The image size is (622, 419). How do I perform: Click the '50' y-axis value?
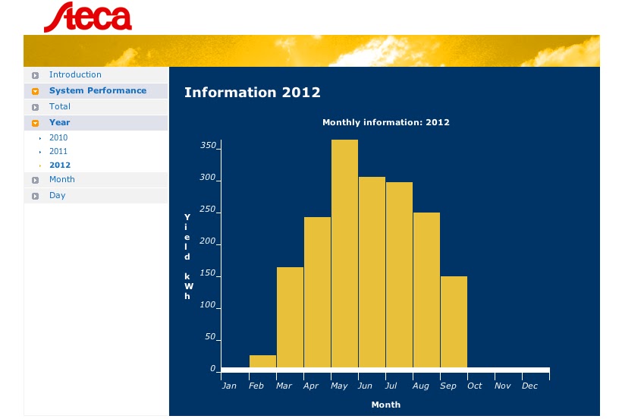click(210, 336)
